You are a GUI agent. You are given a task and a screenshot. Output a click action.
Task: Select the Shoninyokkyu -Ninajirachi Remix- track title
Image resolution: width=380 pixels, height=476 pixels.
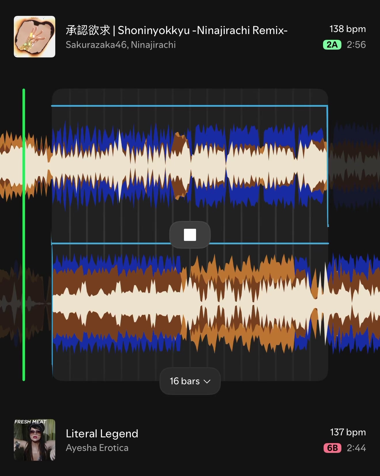point(176,30)
